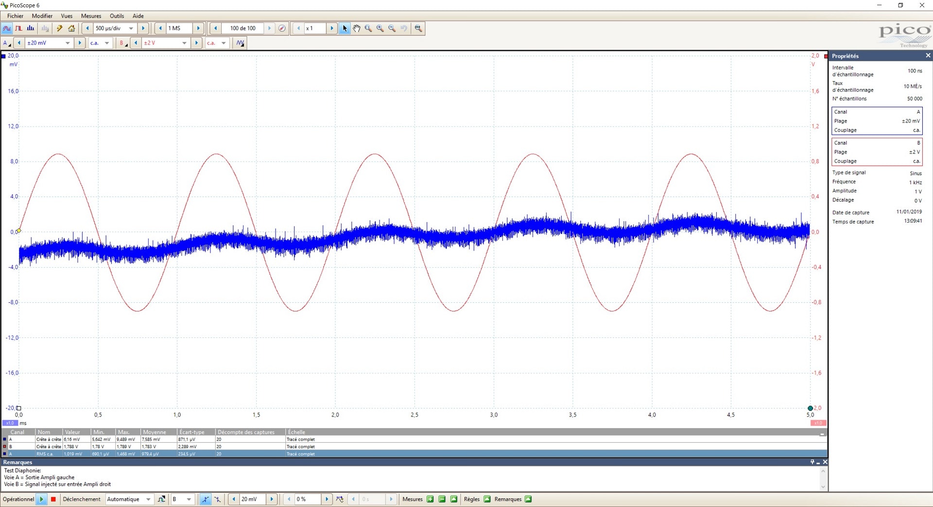933x507 pixels.
Task: Increase the timebase from 500 µs/div
Action: [x=143, y=28]
